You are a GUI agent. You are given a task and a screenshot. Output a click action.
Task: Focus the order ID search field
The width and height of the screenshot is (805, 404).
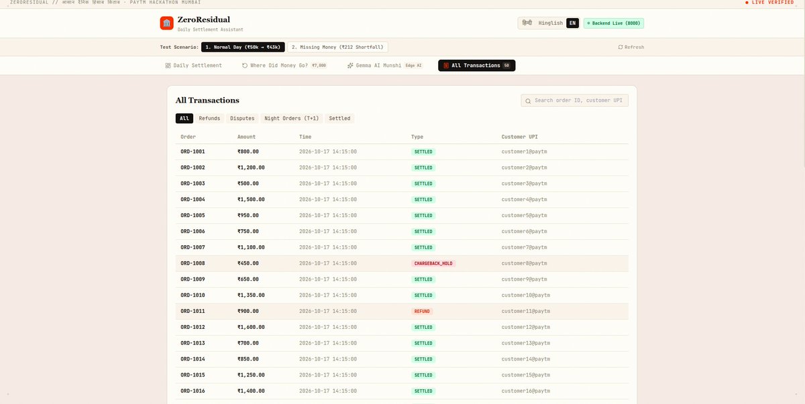click(575, 100)
